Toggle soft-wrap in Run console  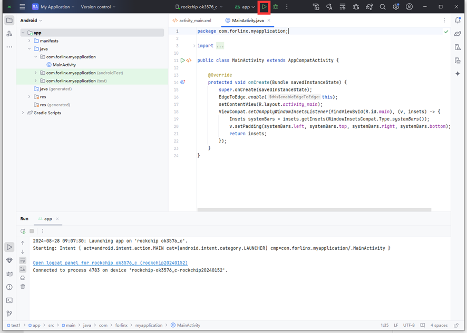click(23, 260)
